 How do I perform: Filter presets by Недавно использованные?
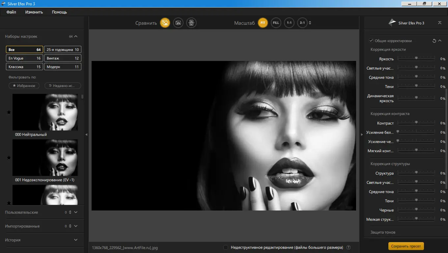63,86
